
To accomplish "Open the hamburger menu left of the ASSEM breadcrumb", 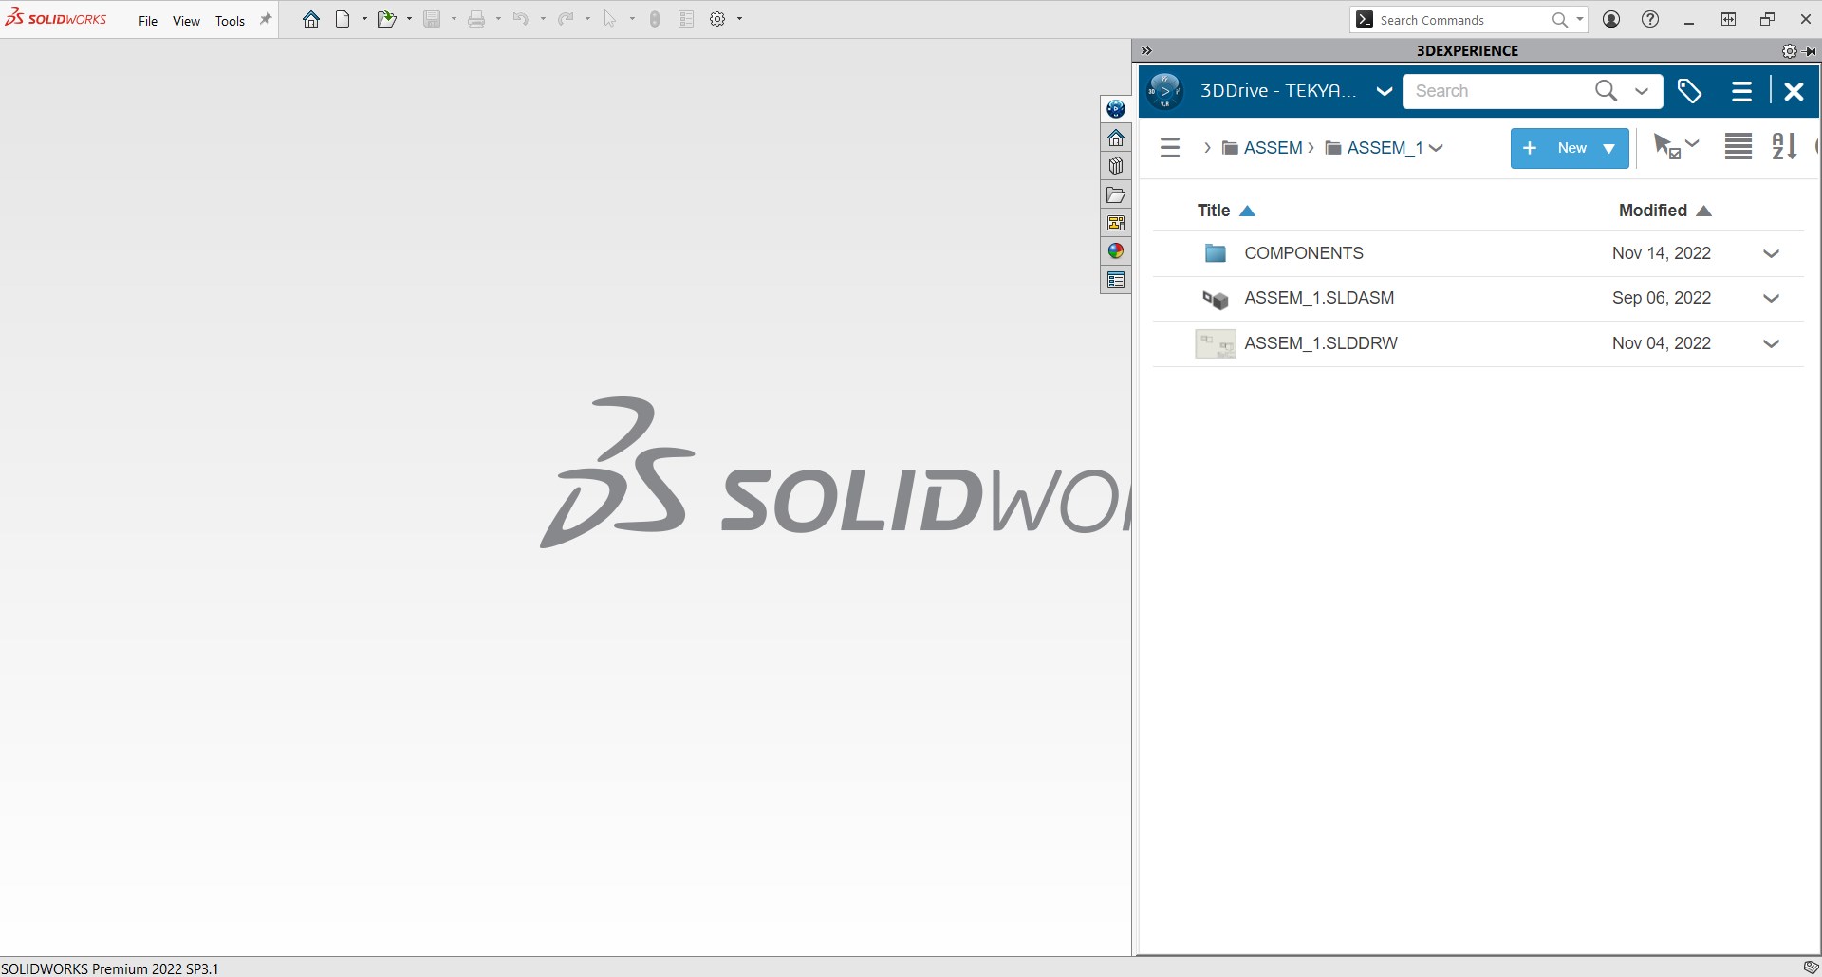I will tap(1170, 148).
